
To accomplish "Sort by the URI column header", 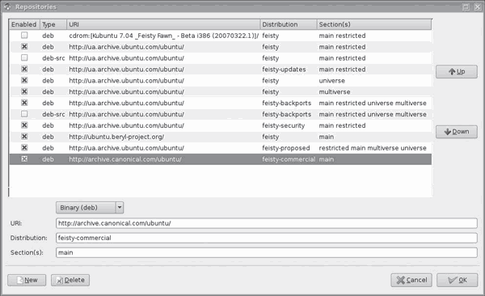I will pos(163,24).
